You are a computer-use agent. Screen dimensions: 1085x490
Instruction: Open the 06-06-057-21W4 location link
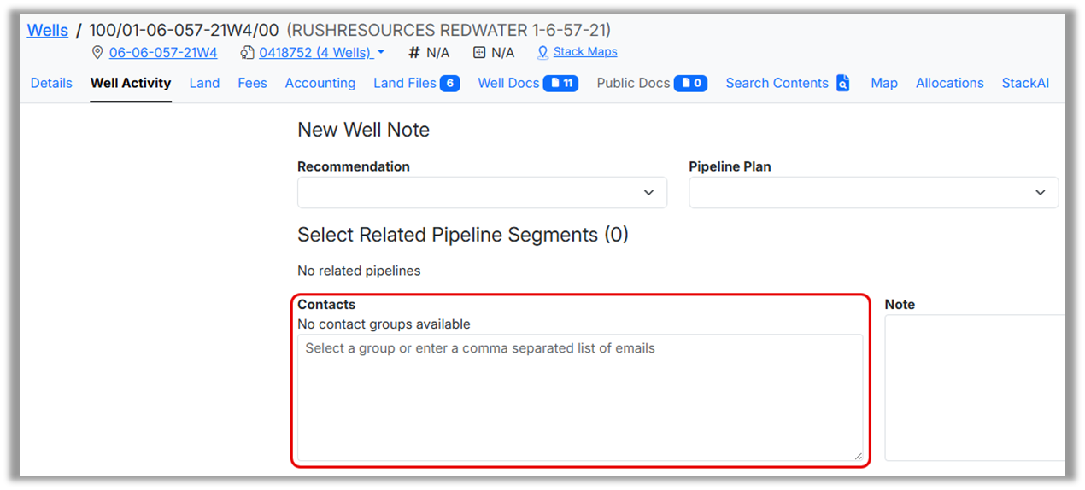coord(163,53)
